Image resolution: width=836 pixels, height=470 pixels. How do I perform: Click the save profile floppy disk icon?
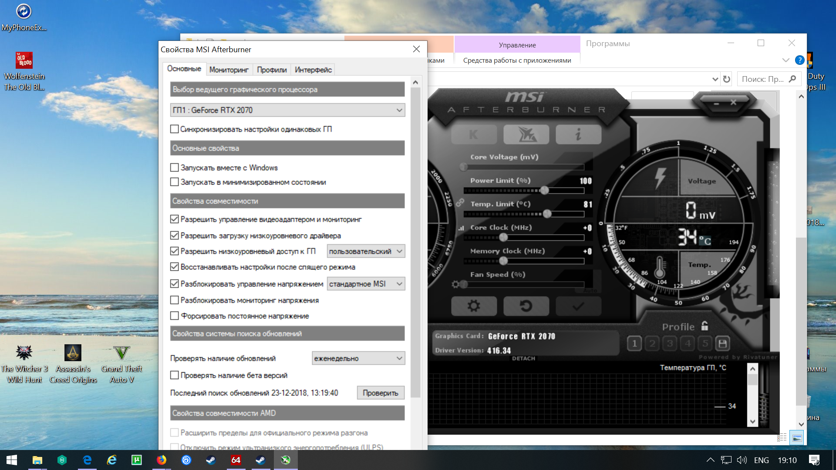(722, 344)
